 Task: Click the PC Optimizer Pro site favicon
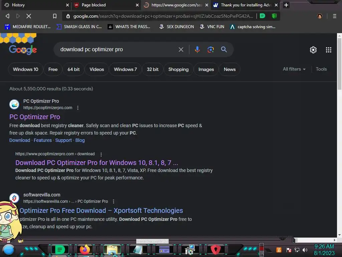coord(14,104)
